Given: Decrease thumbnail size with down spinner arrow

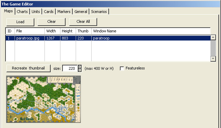Looking at the screenshot, I should tap(80, 70).
